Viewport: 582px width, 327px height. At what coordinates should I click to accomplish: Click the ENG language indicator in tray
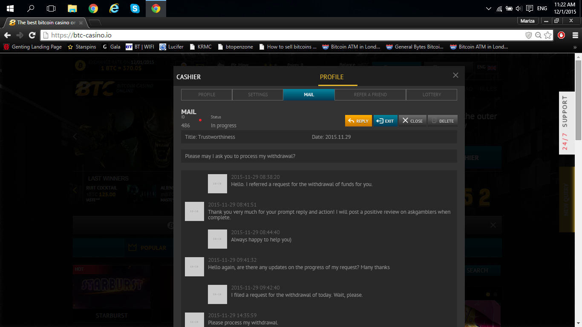542,8
